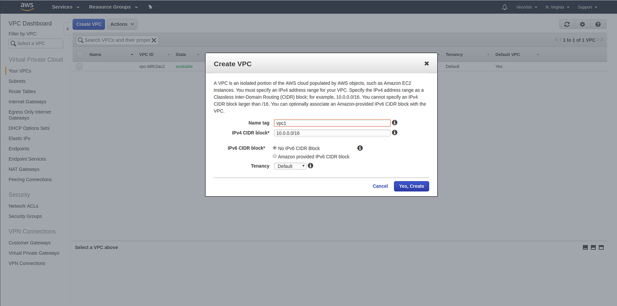
Task: Open the Default VPC column filter arrow
Action: click(x=538, y=55)
